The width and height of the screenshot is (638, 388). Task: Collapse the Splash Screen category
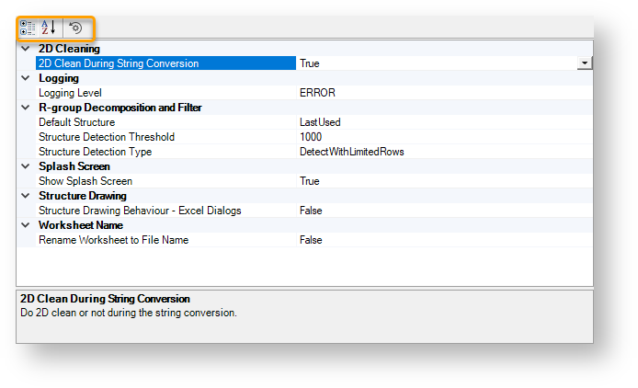point(25,166)
